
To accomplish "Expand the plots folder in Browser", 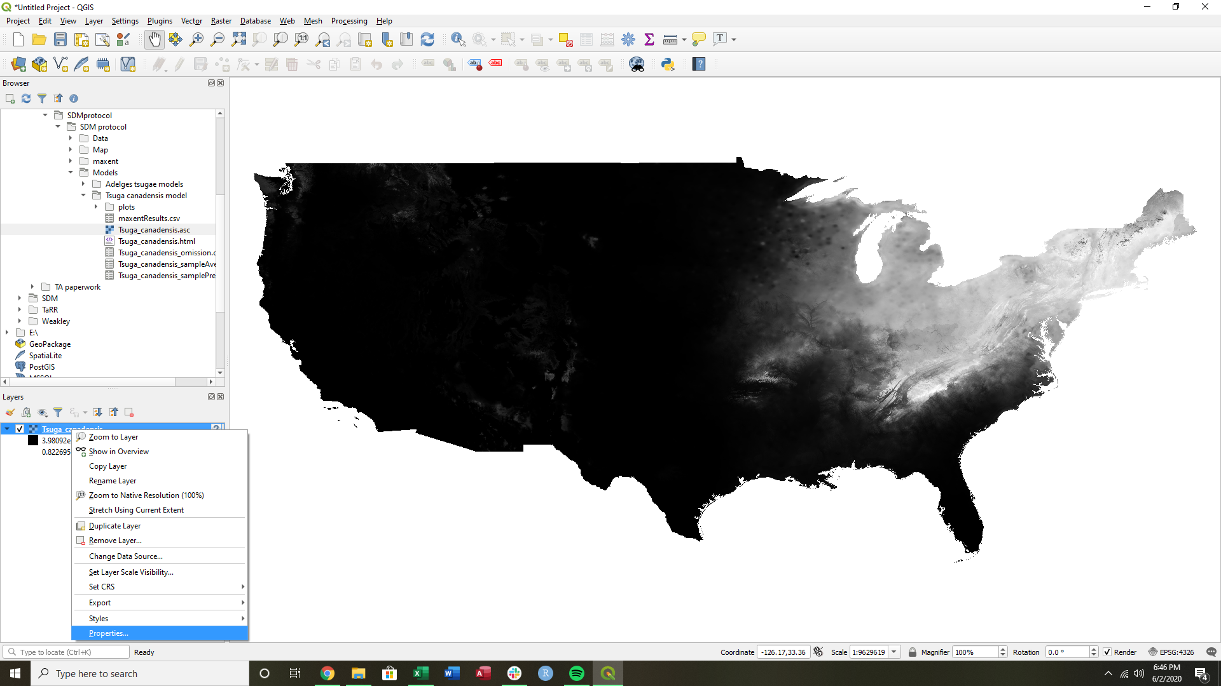I will tap(96, 207).
